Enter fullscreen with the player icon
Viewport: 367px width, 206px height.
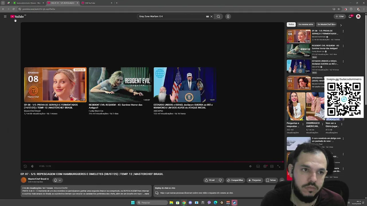tap(279, 166)
